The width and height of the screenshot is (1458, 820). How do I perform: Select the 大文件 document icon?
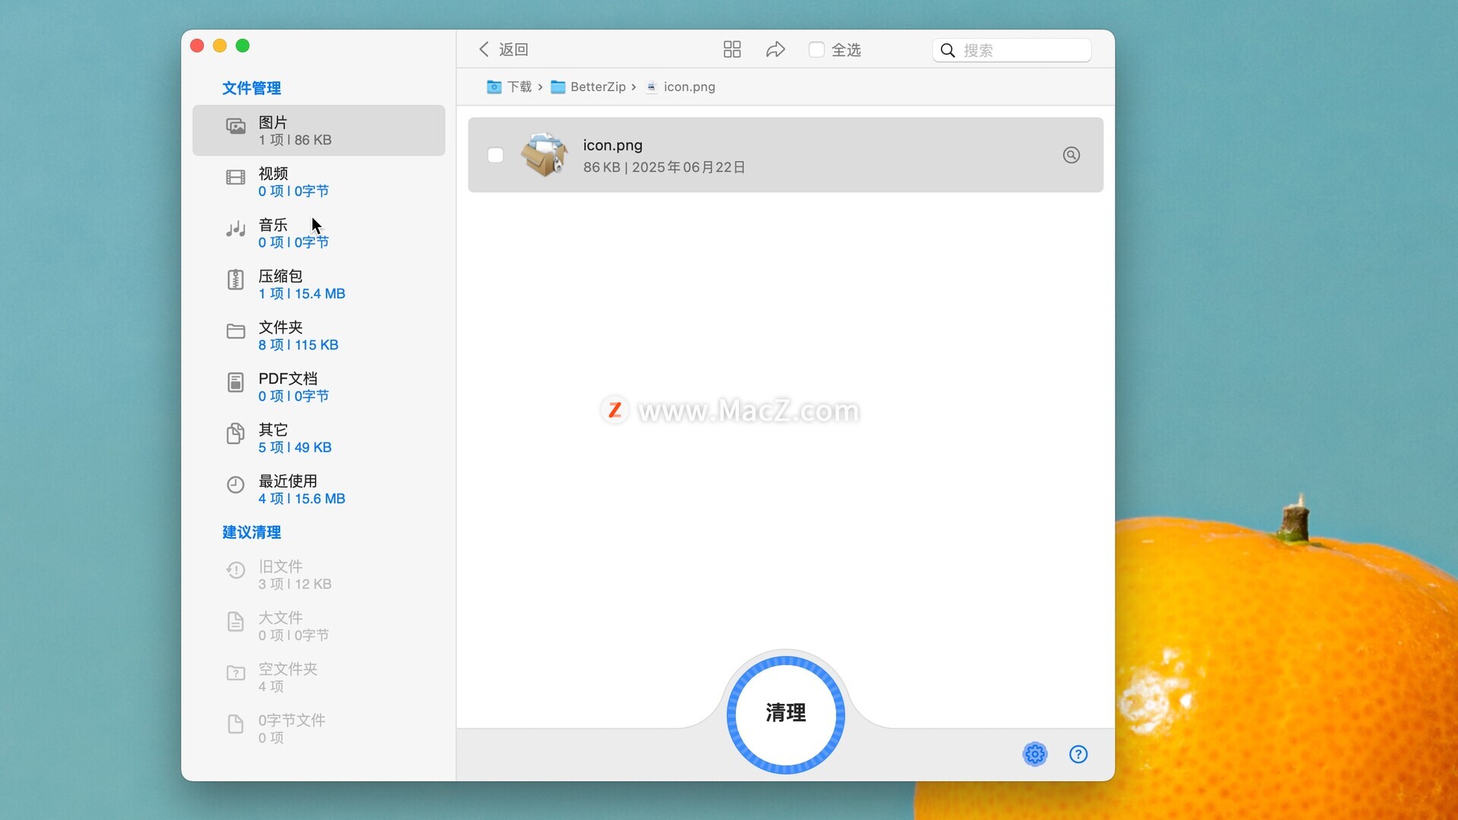tap(235, 621)
